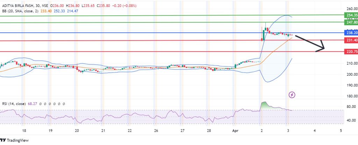The height and width of the screenshot is (145, 358).
Task: Click date 18 on the time axis
Action: click(x=24, y=131)
